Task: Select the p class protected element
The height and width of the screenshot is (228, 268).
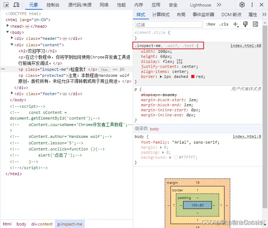Action: point(75,78)
